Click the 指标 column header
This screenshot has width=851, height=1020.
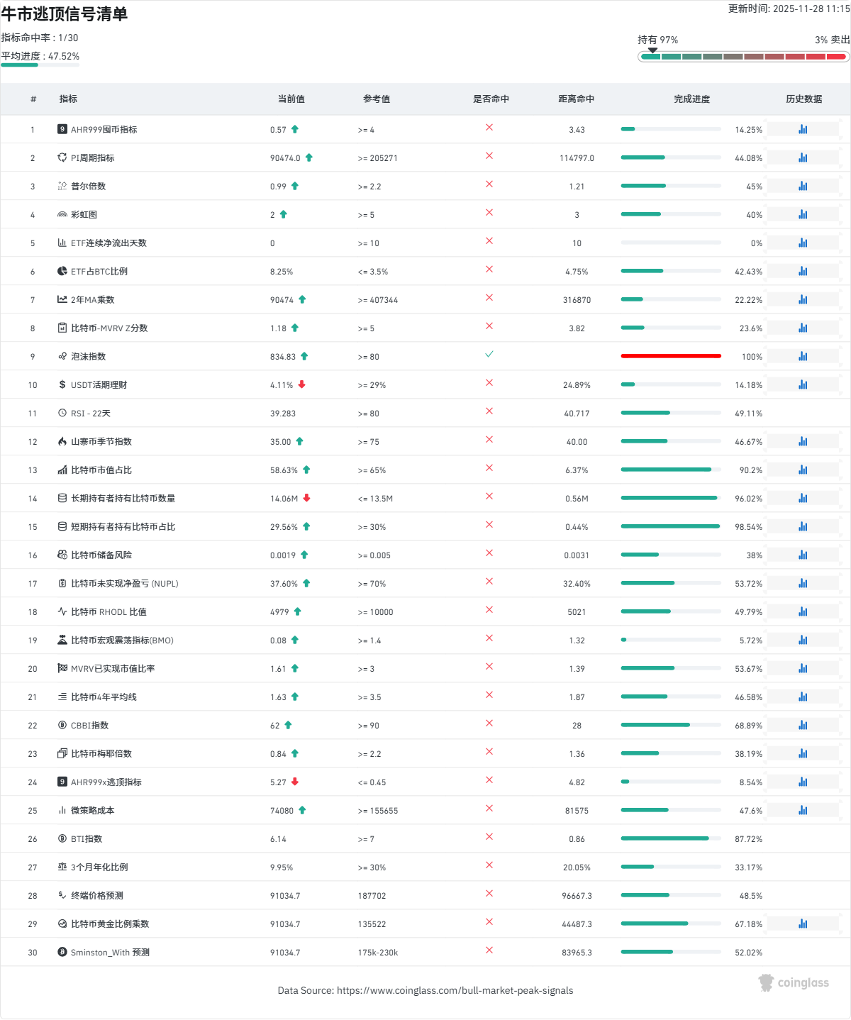(x=68, y=99)
